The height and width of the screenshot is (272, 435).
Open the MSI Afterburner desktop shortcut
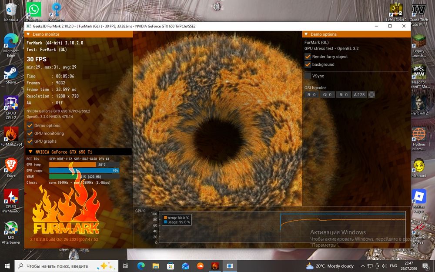pos(11,232)
